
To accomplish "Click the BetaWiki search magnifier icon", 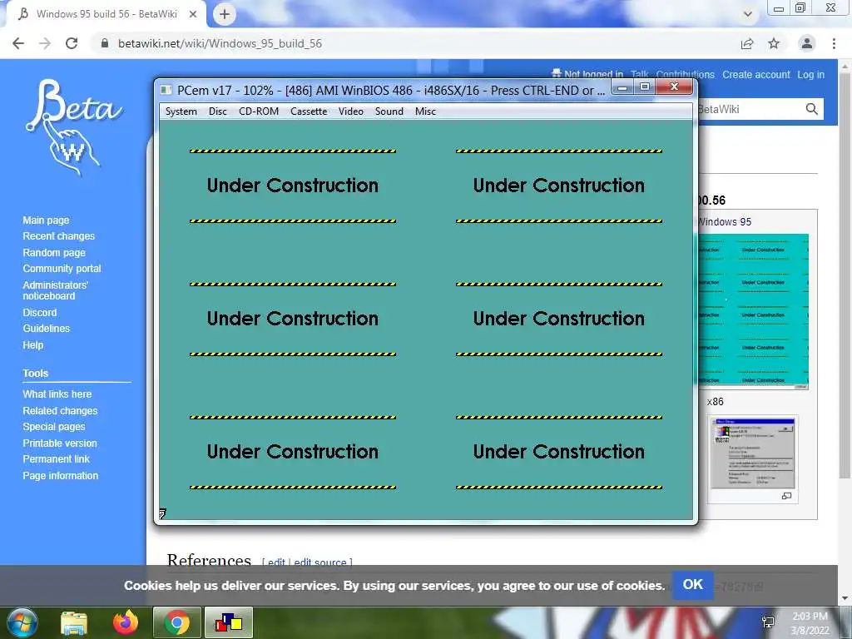I will [812, 109].
